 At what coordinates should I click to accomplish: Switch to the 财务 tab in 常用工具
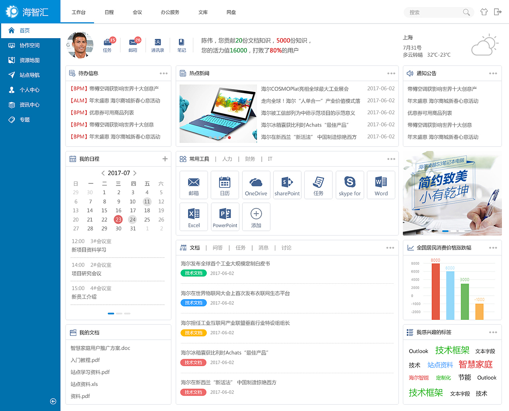coord(250,159)
